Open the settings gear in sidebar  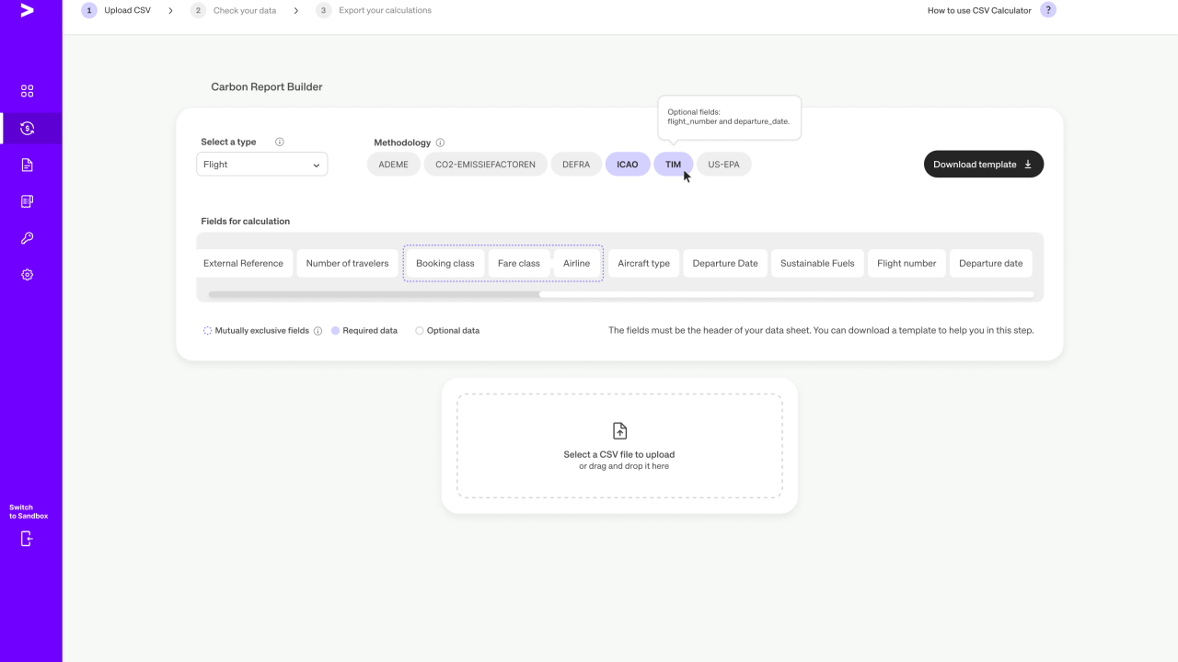(x=27, y=275)
